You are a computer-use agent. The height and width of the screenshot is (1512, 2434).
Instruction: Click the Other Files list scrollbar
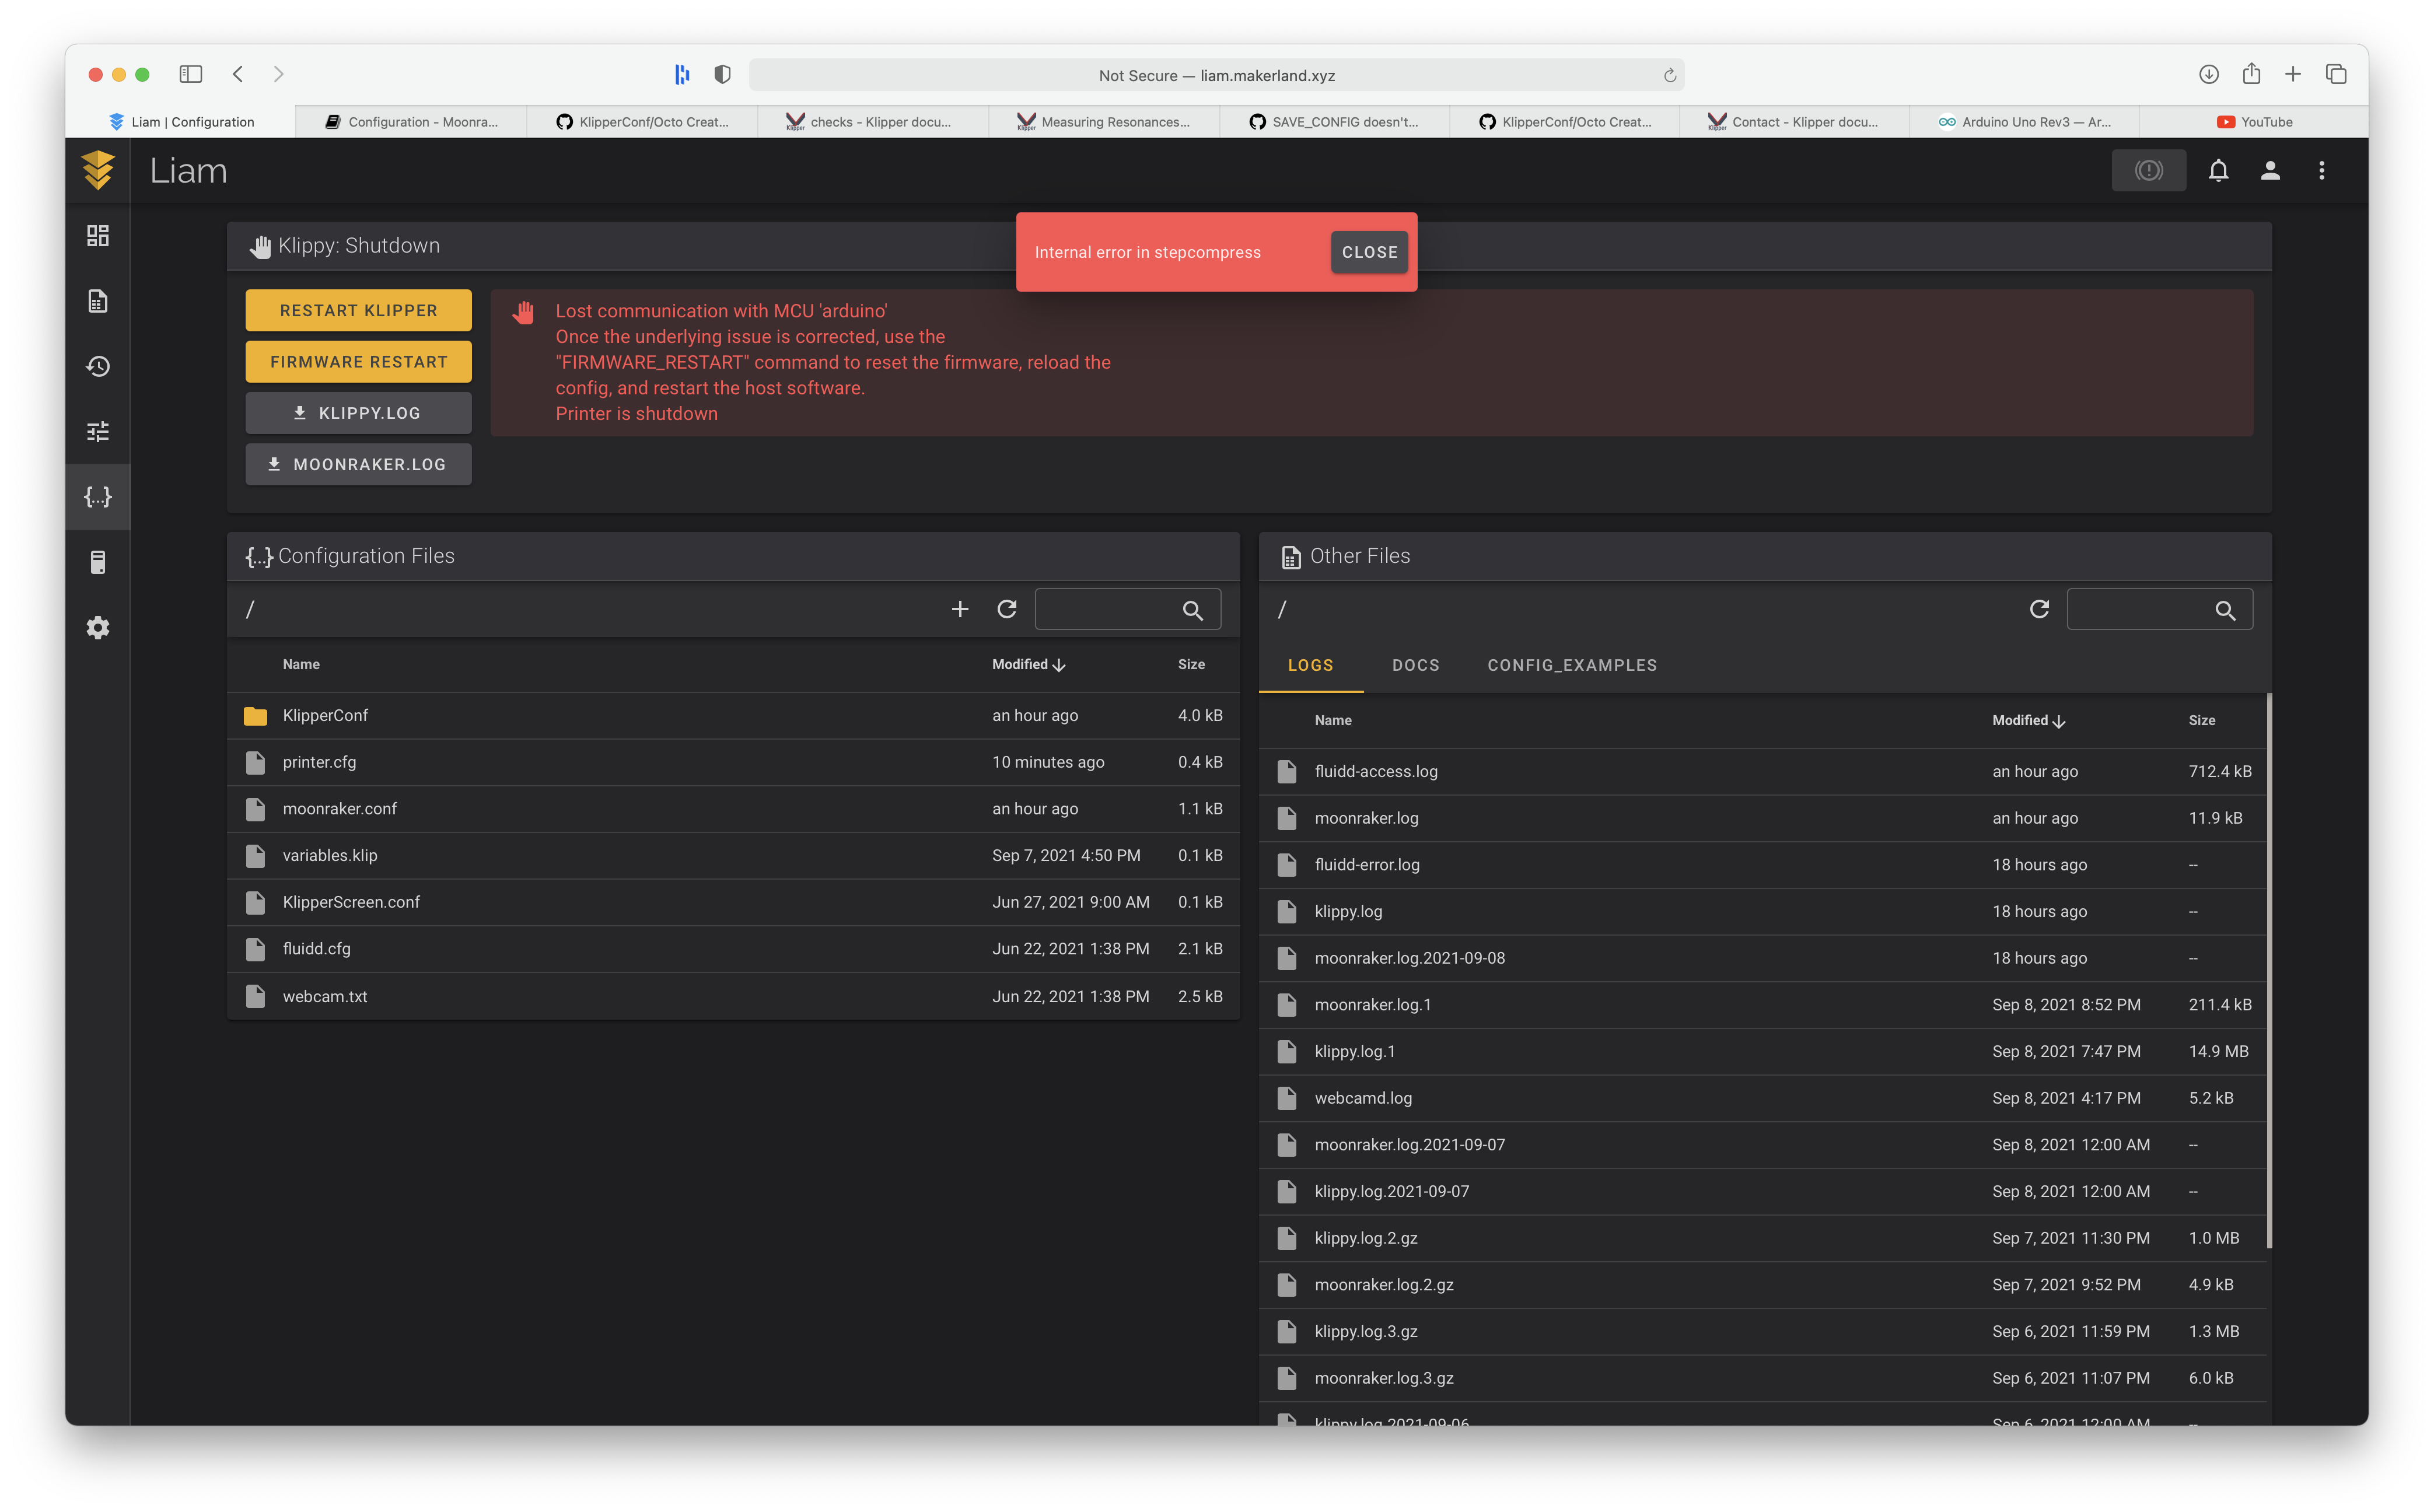tap(2269, 970)
